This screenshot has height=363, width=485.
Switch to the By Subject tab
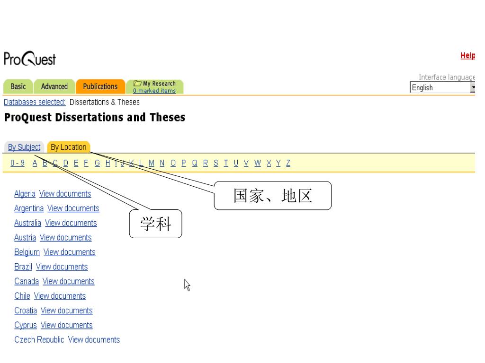click(24, 147)
